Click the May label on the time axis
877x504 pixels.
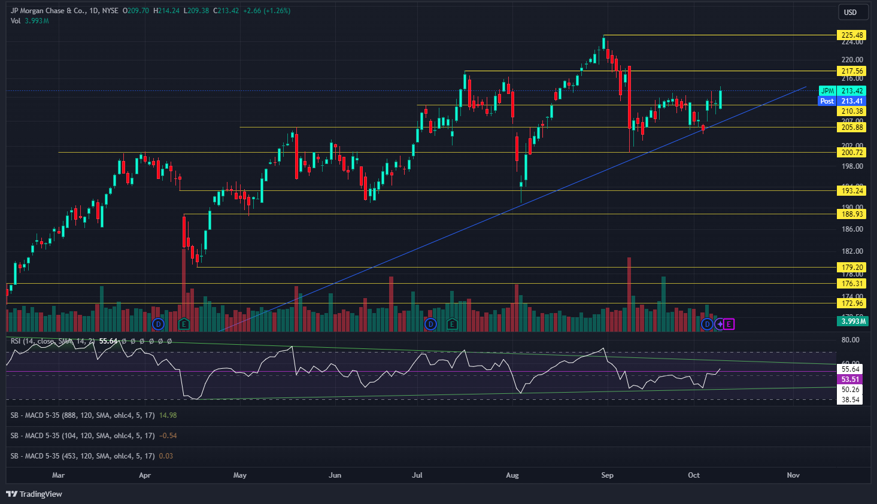[240, 475]
